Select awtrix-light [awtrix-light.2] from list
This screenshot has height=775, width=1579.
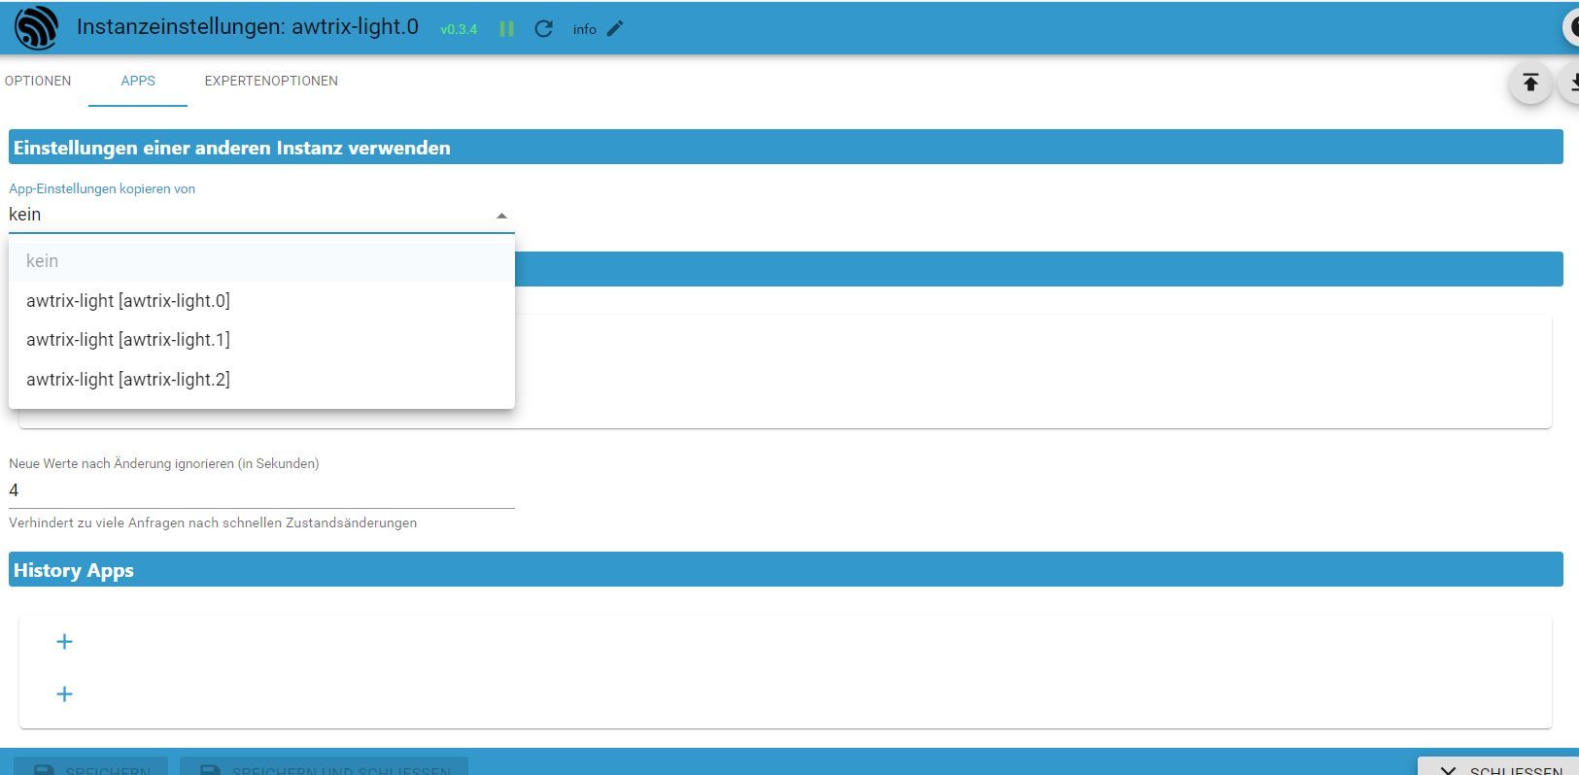point(261,380)
